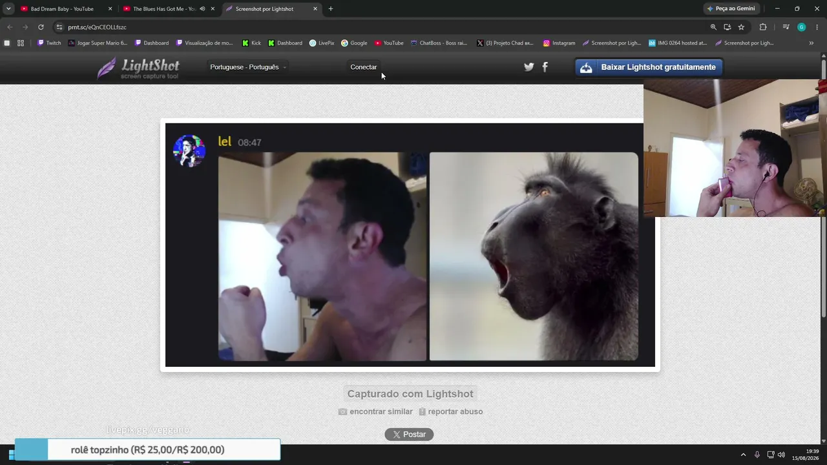827x465 pixels.
Task: Show more bookmarks with the chevron
Action: pyautogui.click(x=811, y=43)
